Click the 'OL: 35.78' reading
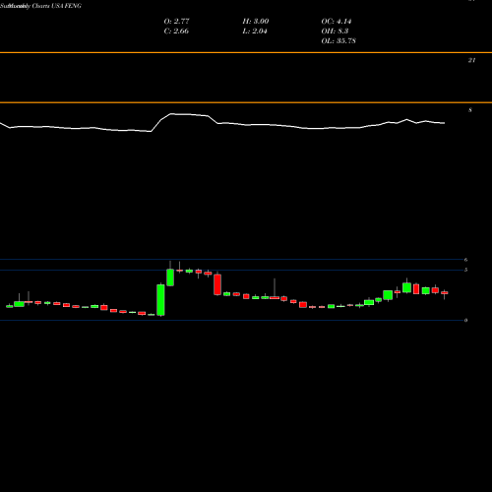This screenshot has width=492, height=492. (x=338, y=41)
